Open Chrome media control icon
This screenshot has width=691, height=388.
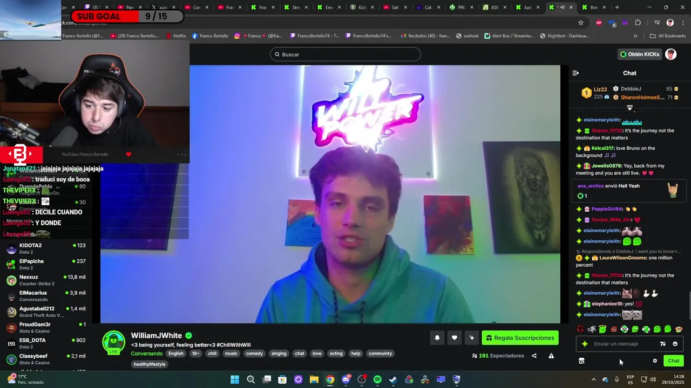click(x=656, y=23)
